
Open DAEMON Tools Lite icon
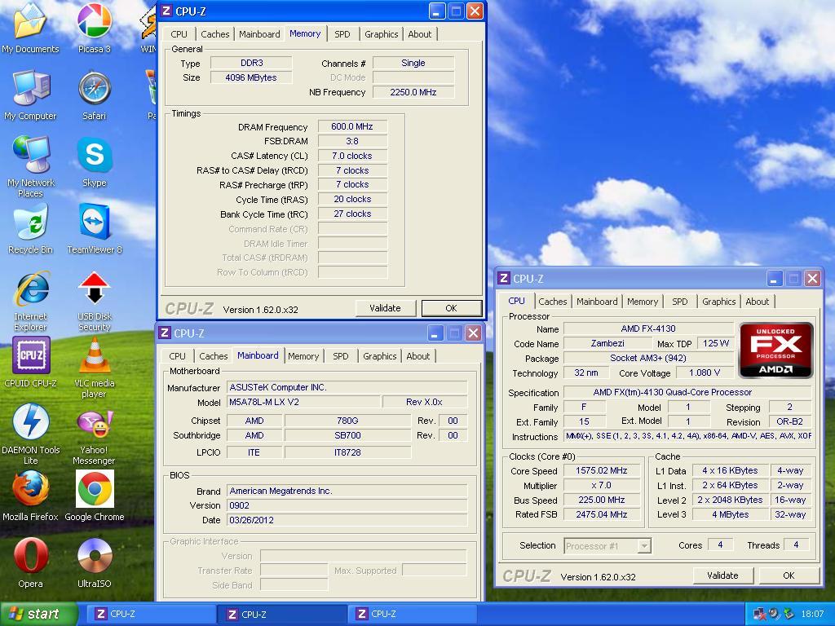click(30, 434)
